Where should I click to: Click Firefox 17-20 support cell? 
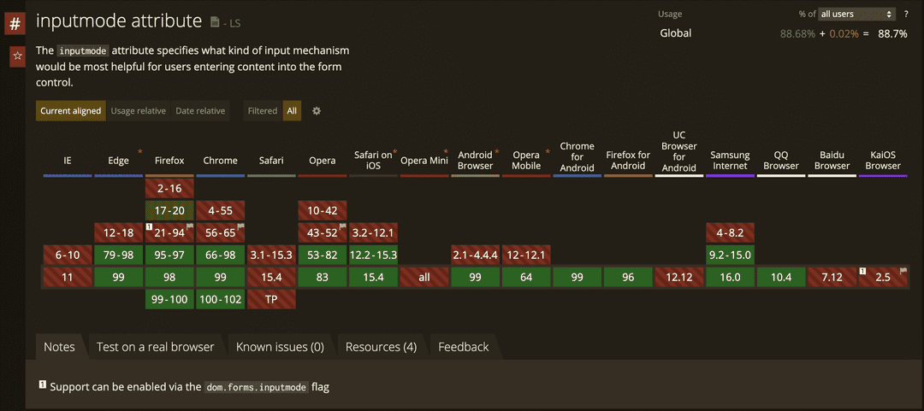169,211
